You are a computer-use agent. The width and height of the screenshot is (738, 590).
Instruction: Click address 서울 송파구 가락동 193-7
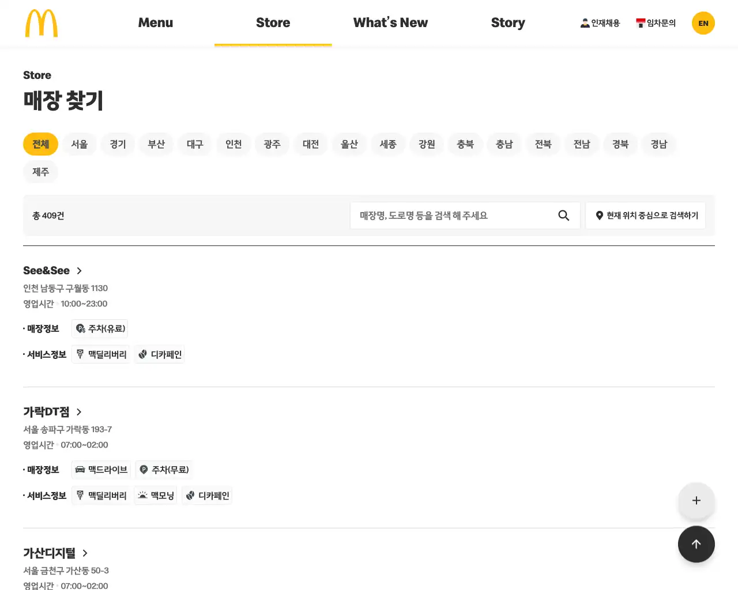coord(67,429)
